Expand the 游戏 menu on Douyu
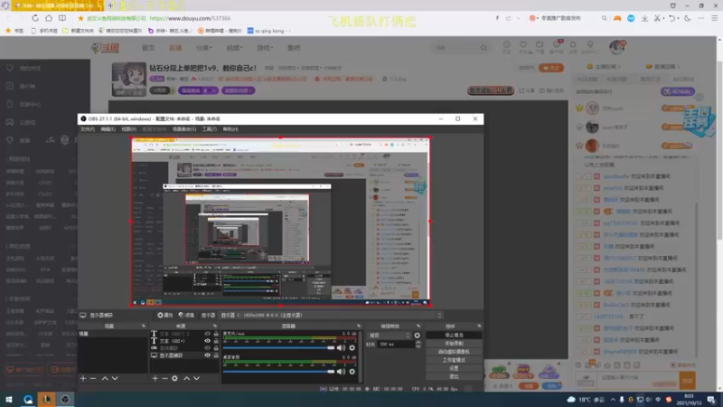The image size is (723, 407). coord(265,48)
